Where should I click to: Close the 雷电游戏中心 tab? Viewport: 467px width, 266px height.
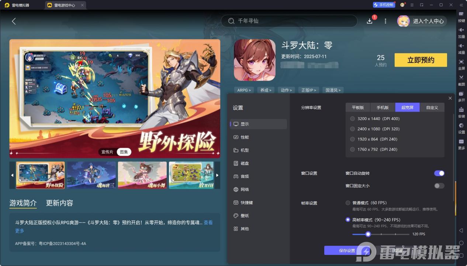82,5
